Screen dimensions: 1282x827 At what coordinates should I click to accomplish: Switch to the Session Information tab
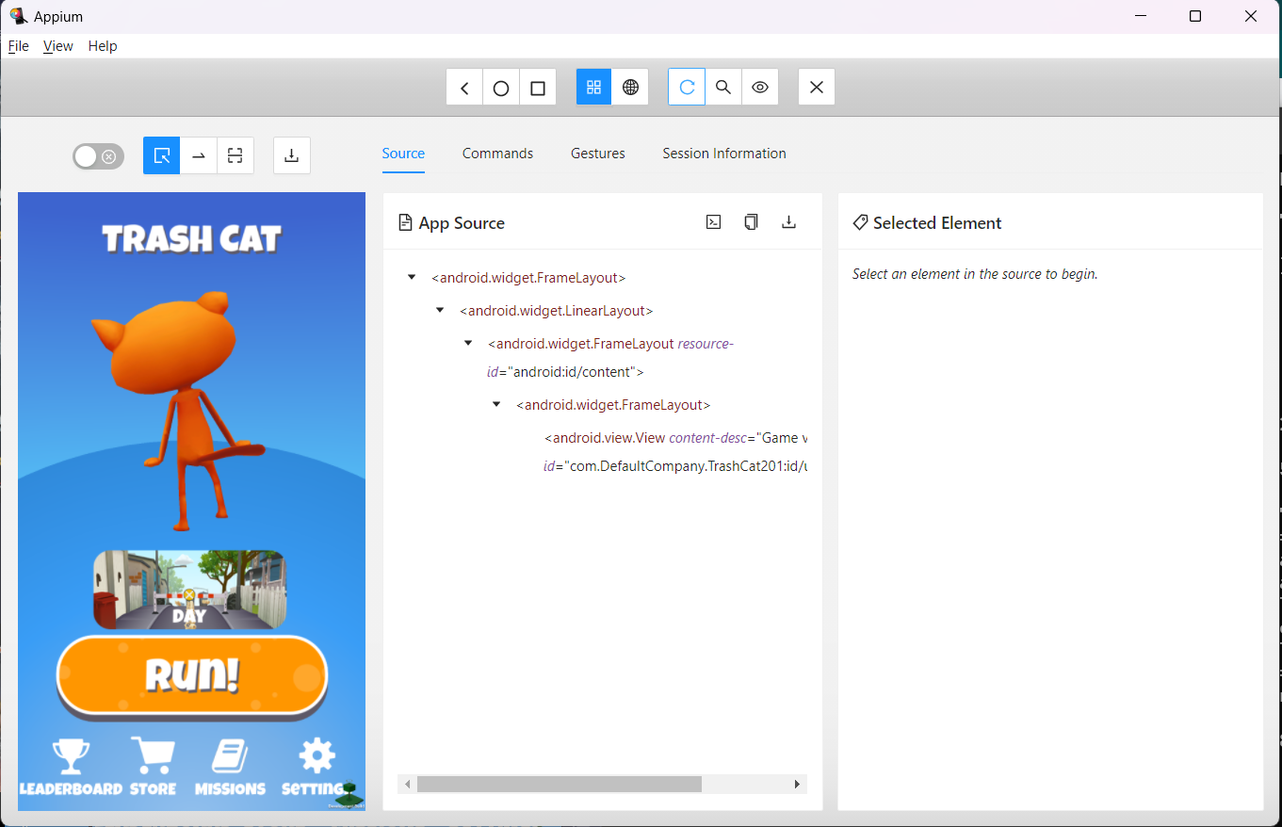723,153
